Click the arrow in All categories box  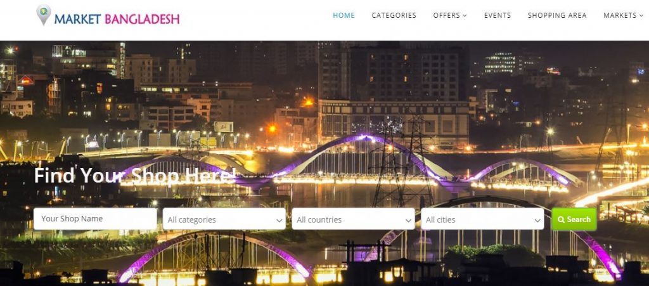(280, 221)
